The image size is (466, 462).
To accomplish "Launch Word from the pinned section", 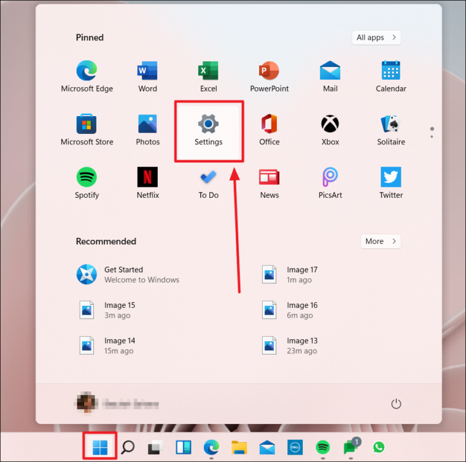I will [x=147, y=76].
